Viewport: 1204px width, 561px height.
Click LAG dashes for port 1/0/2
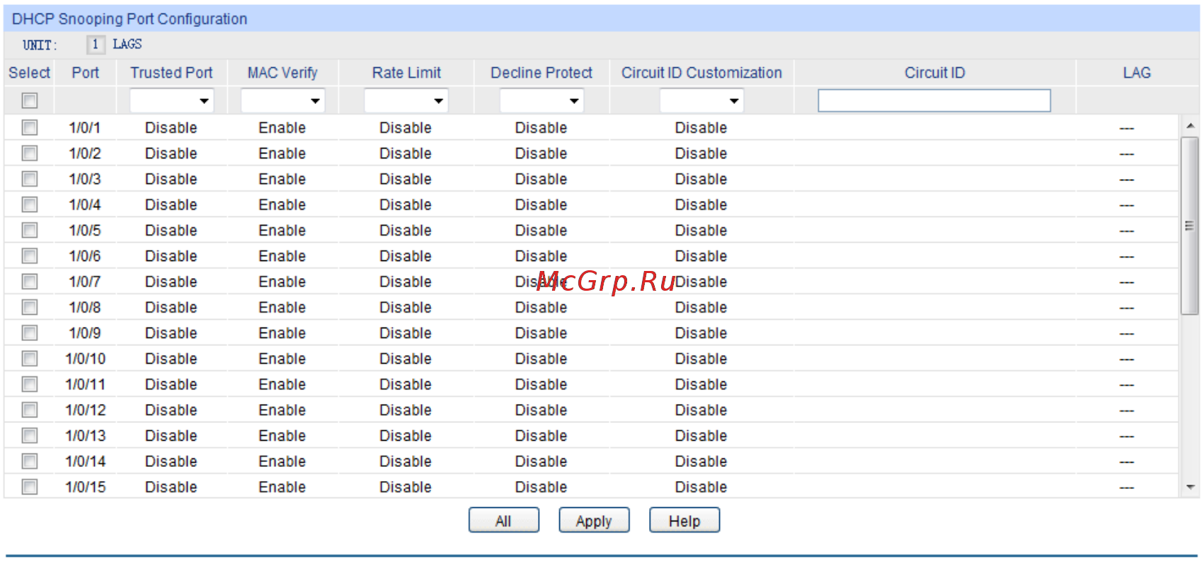pos(1127,154)
